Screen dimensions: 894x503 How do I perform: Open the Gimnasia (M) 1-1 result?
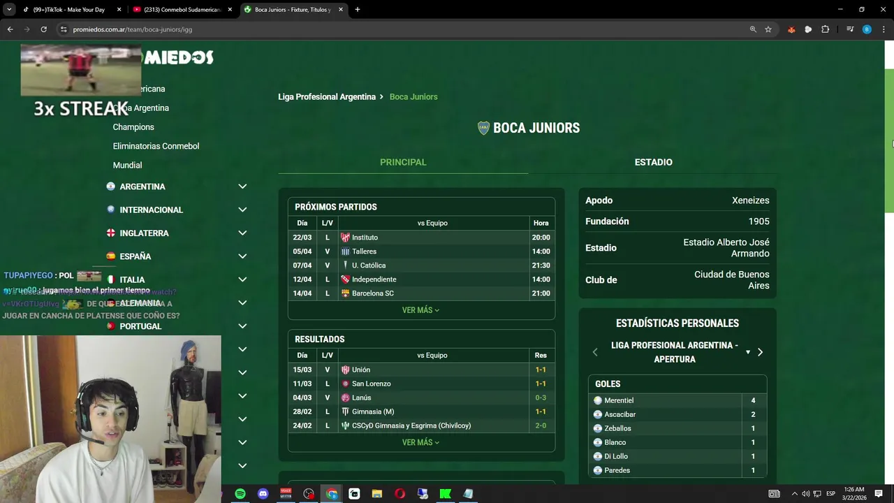[x=421, y=411]
